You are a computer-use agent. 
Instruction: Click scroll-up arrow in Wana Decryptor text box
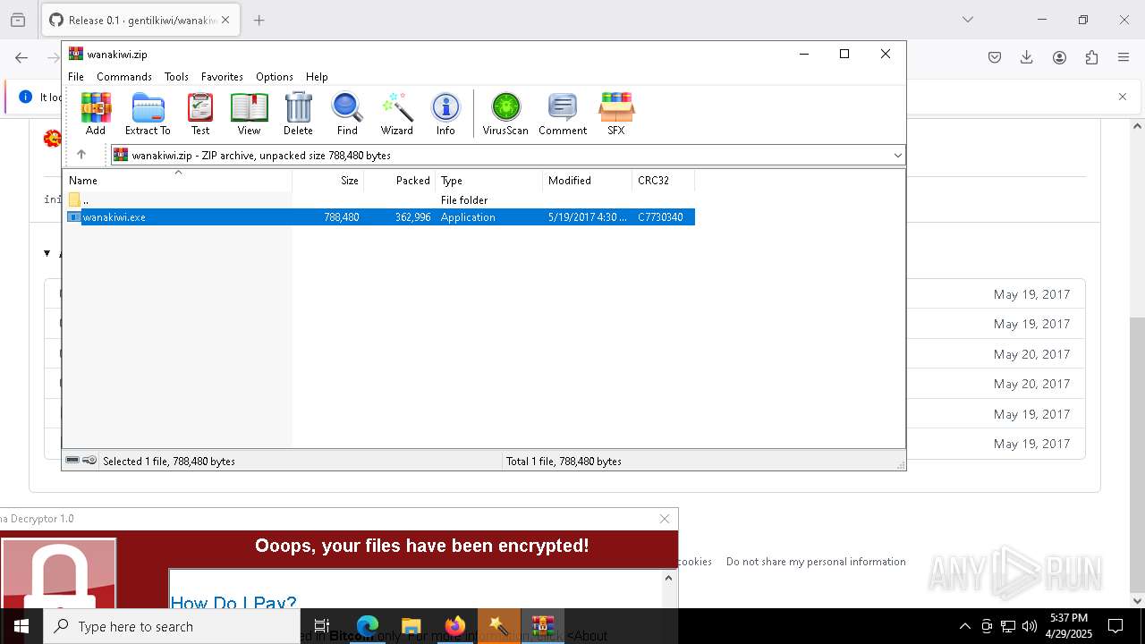[668, 579]
